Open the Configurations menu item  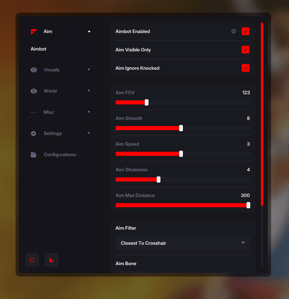(60, 155)
